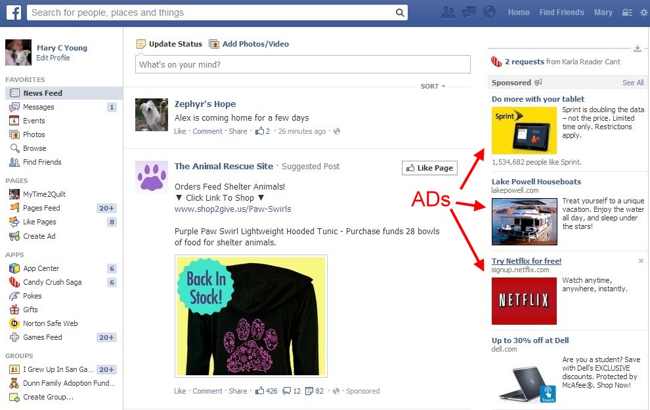Click the Facebook logo icon

(13, 12)
